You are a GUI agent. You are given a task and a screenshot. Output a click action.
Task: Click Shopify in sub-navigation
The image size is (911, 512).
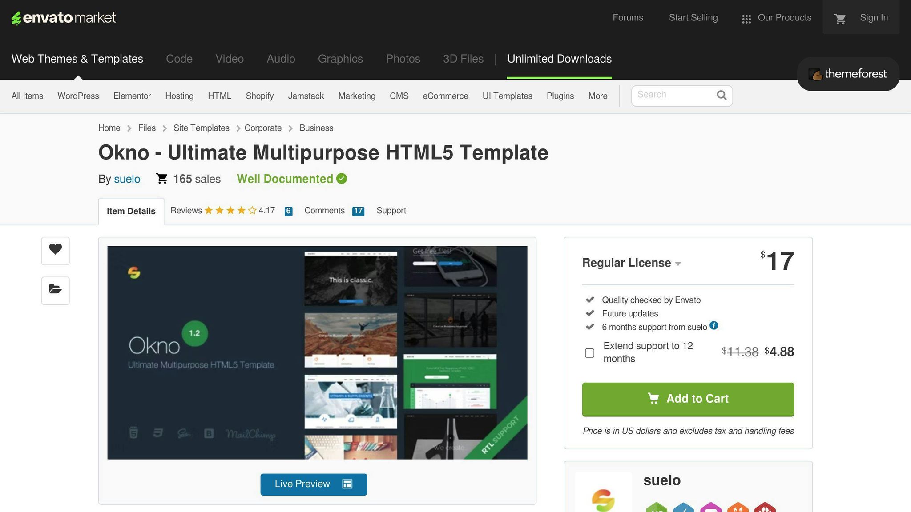click(x=260, y=96)
